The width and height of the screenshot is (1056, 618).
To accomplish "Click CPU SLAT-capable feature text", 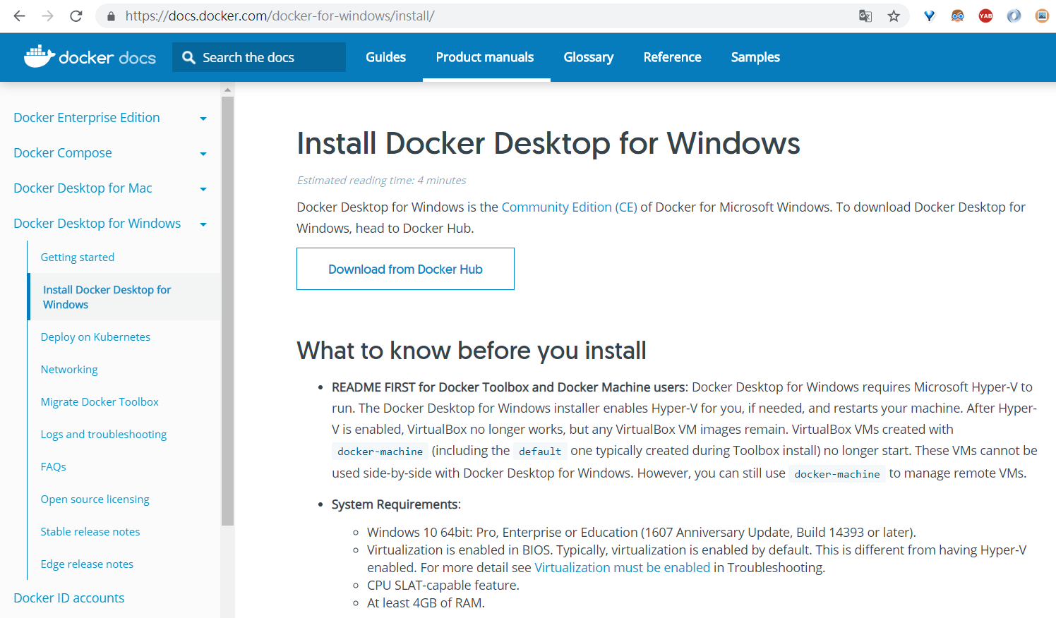I will (443, 585).
